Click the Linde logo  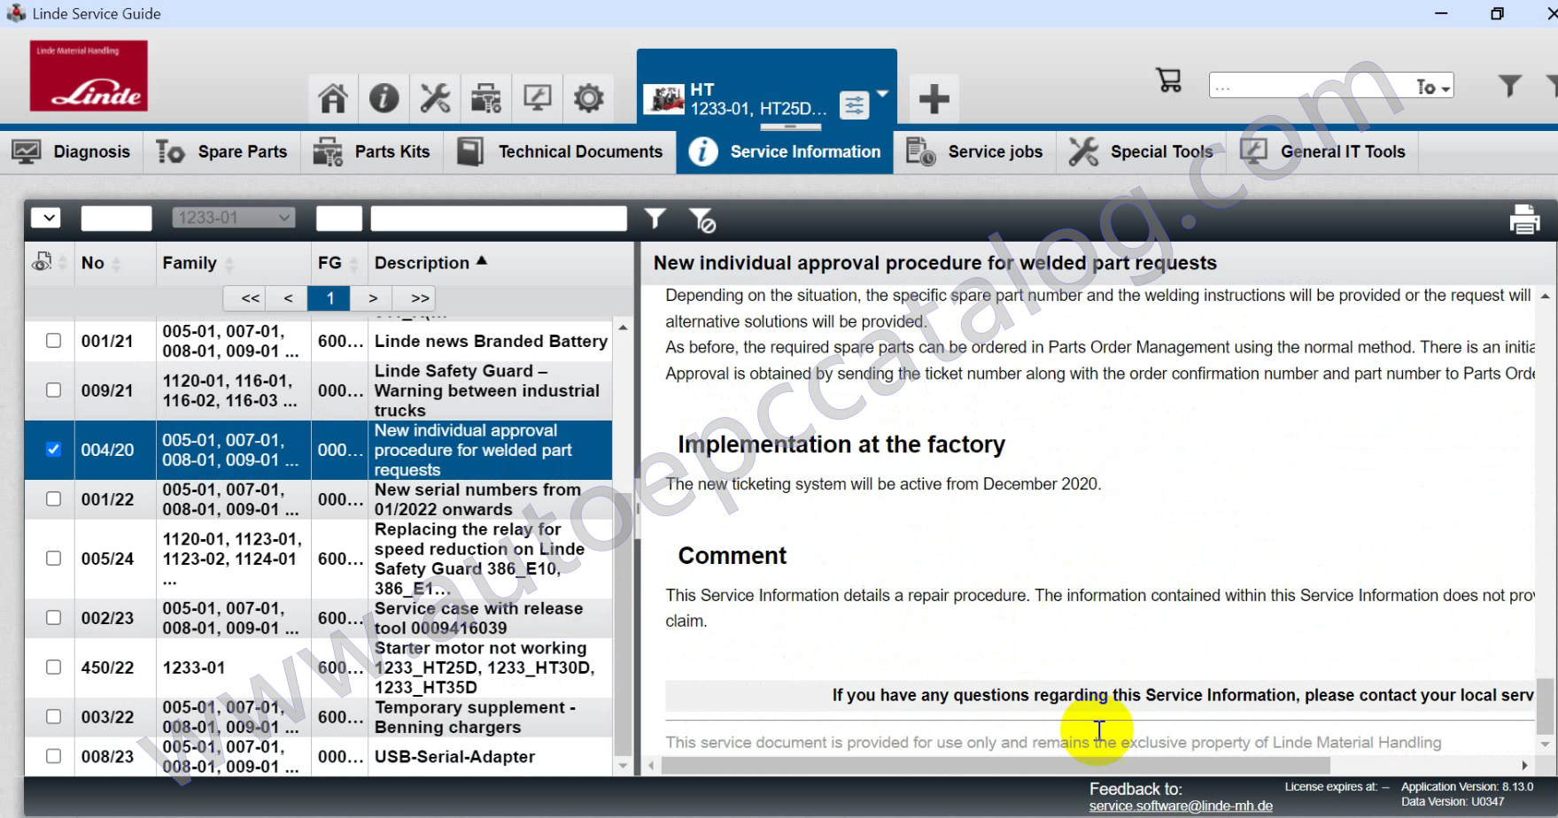(x=89, y=75)
